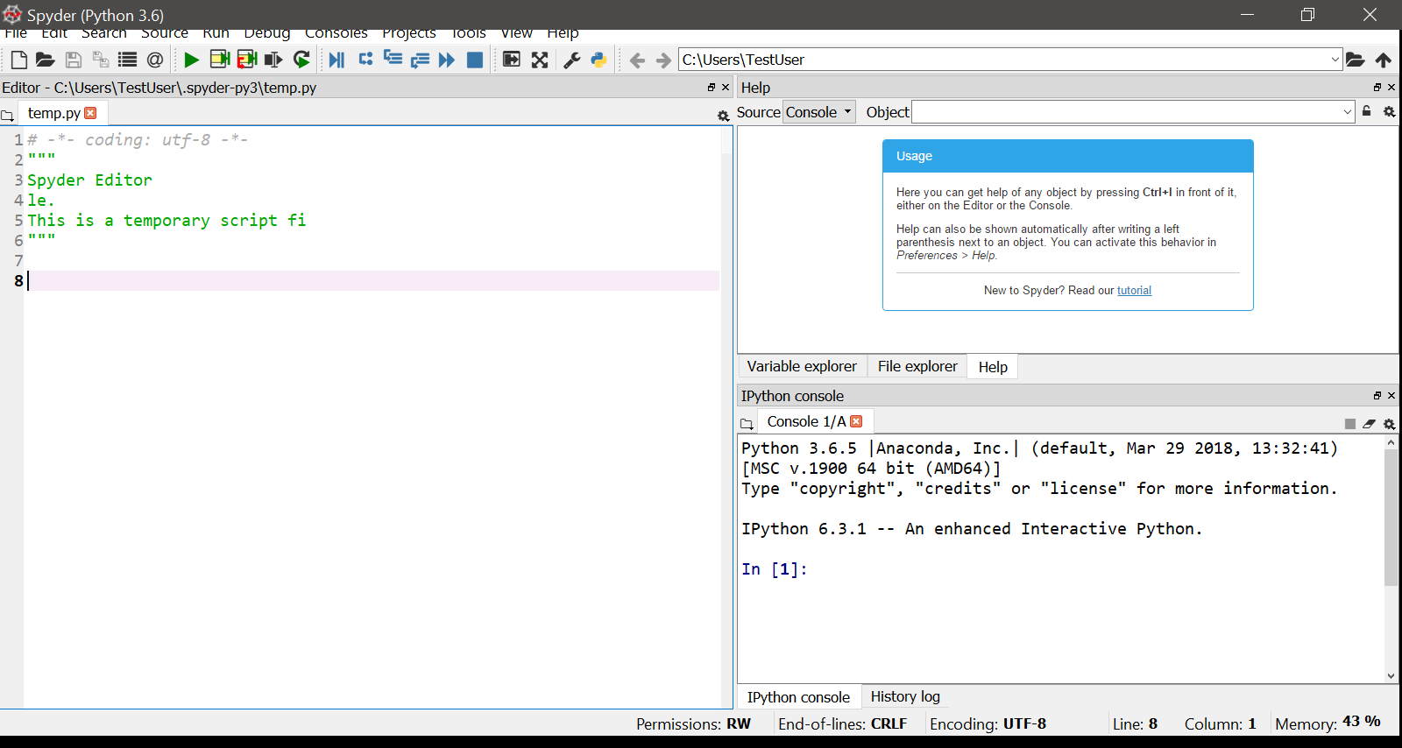The image size is (1402, 748).
Task: Undock the IPython console pane
Action: [1377, 396]
